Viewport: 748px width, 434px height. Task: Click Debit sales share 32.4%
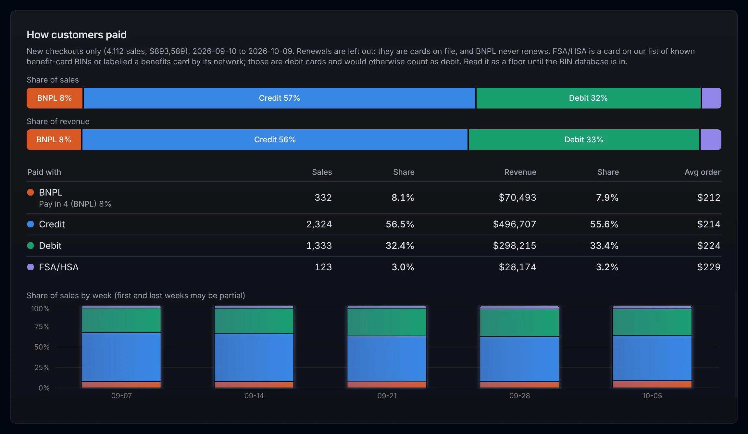coord(400,246)
